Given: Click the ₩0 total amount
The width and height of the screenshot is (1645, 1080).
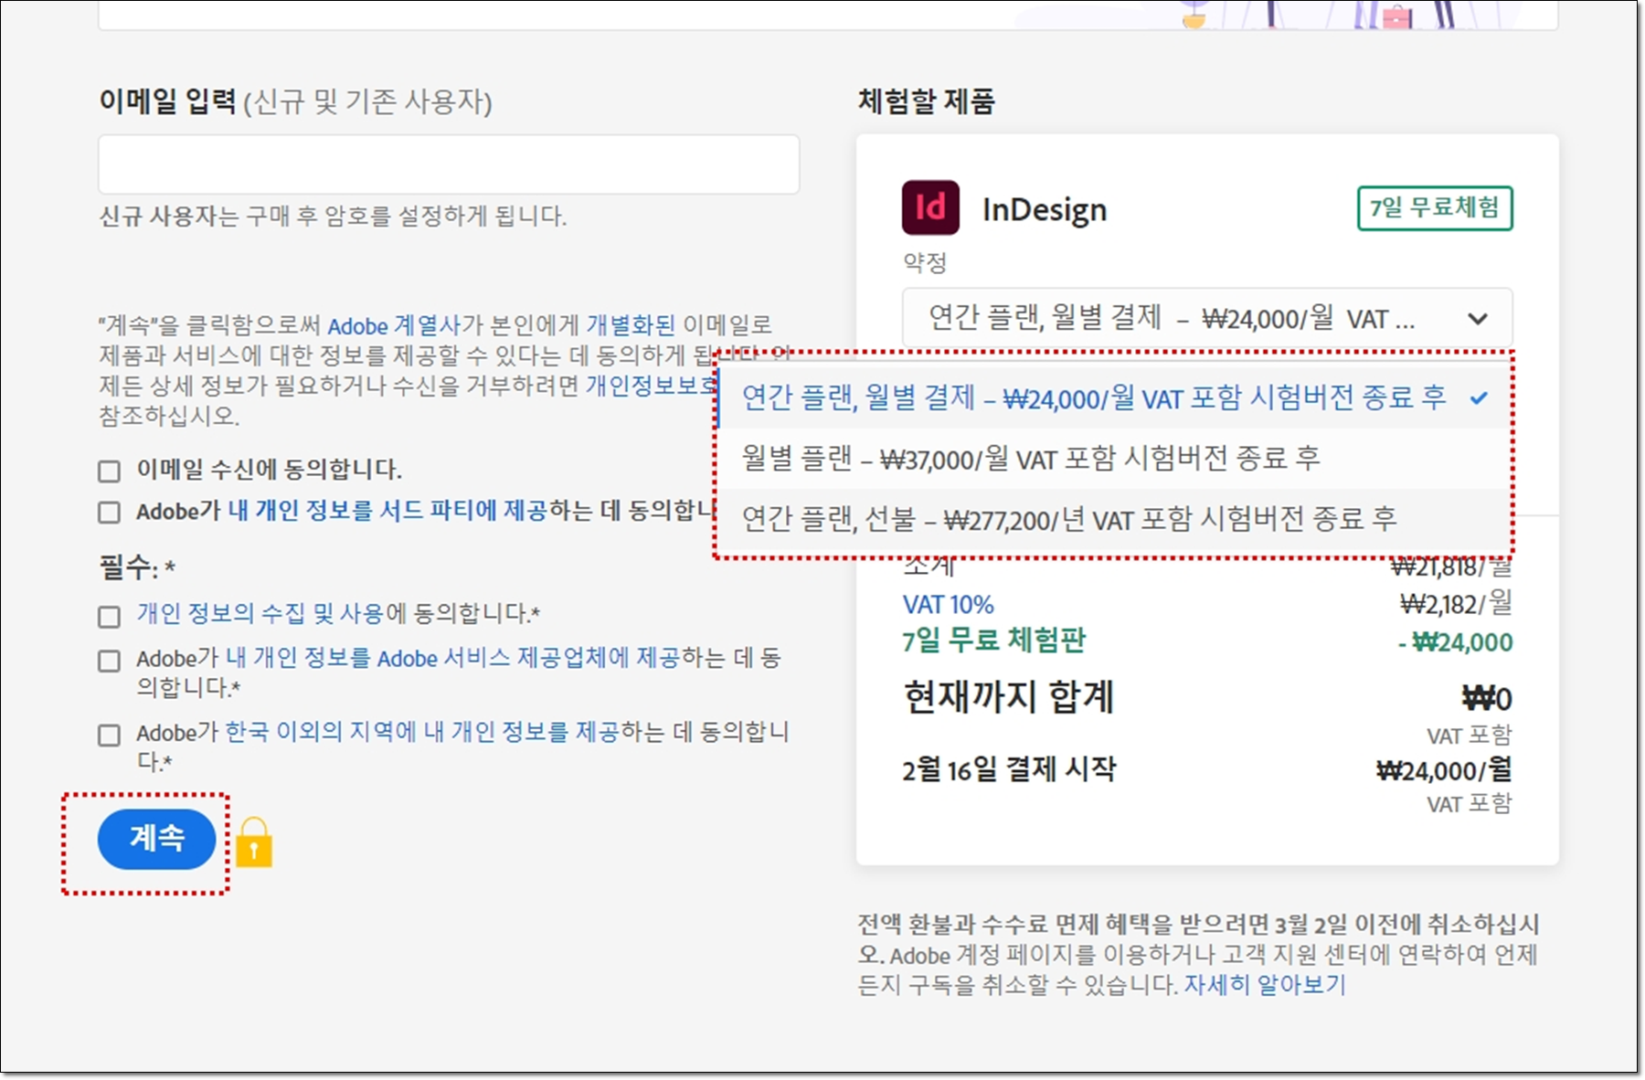Looking at the screenshot, I should pos(1487,699).
